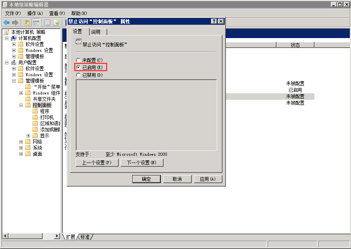Click the Up one level folder icon
The width and height of the screenshot is (351, 249).
[27, 22]
